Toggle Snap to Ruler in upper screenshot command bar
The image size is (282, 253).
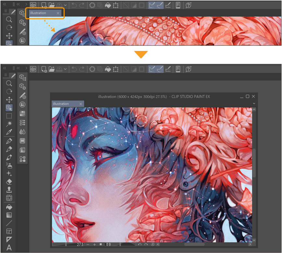click(x=152, y=5)
